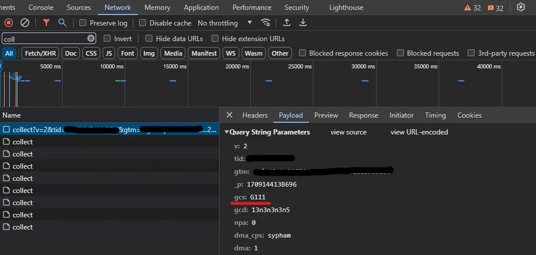The height and width of the screenshot is (255, 536).
Task: Click the warnings count triangle icon
Action: tap(467, 8)
